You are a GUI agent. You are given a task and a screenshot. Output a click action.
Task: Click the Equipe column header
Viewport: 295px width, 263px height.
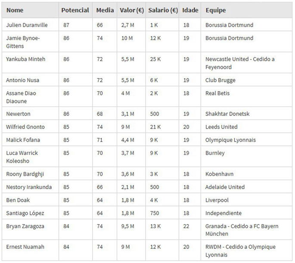point(215,10)
